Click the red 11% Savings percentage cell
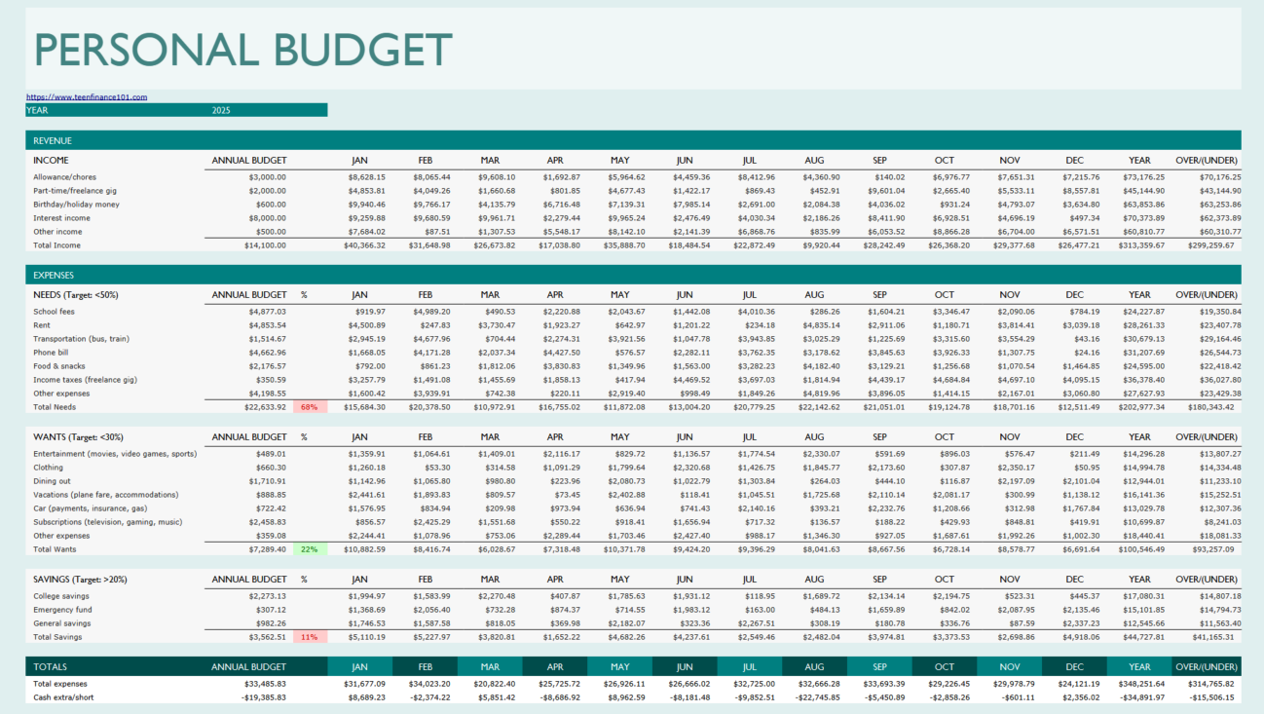Image resolution: width=1264 pixels, height=714 pixels. point(311,636)
